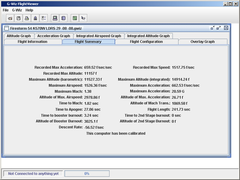Click the printer toolbar icon
The height and width of the screenshot is (180, 240).
(27, 18)
